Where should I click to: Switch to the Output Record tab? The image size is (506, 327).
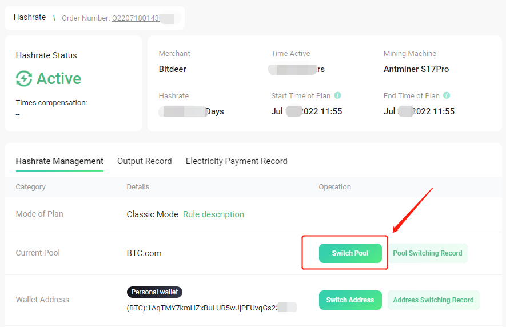144,161
